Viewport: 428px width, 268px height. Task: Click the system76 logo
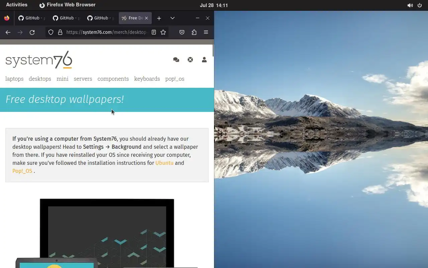tap(39, 60)
